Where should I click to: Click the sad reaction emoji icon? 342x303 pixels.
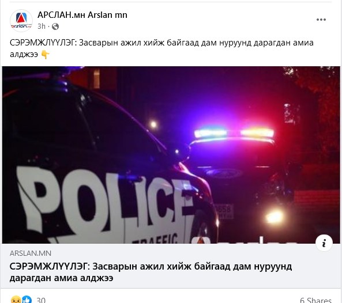(16, 300)
